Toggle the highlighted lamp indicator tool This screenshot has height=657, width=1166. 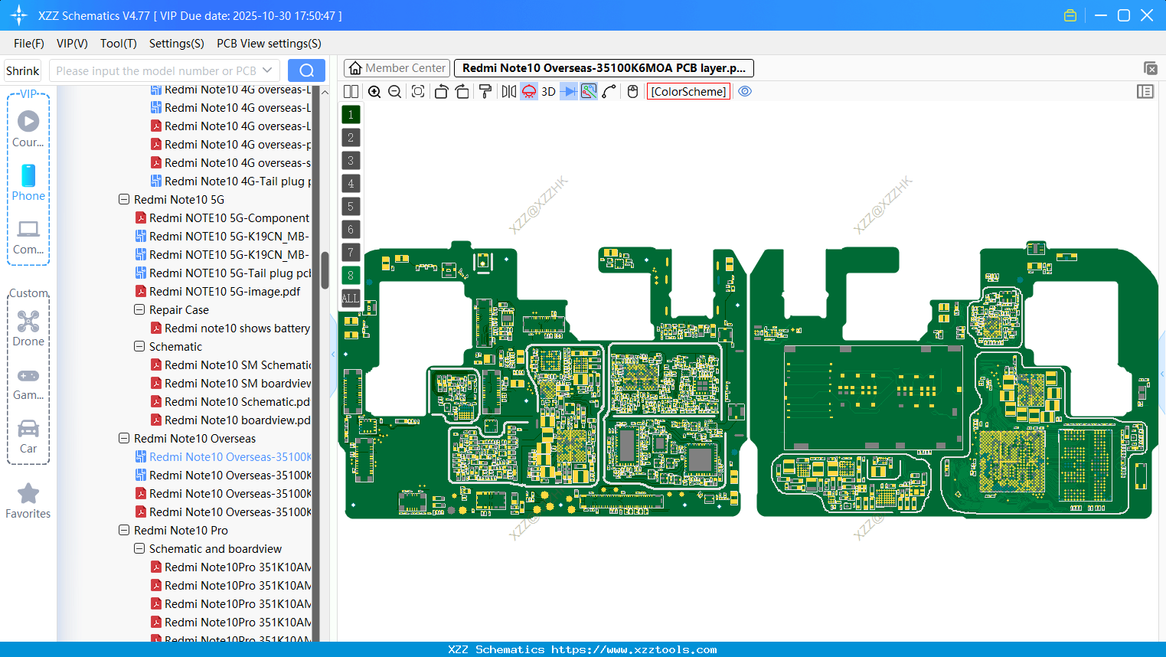pos(528,91)
